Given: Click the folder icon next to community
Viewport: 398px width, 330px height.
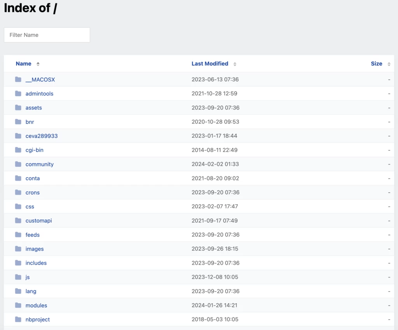Looking at the screenshot, I should 18,164.
